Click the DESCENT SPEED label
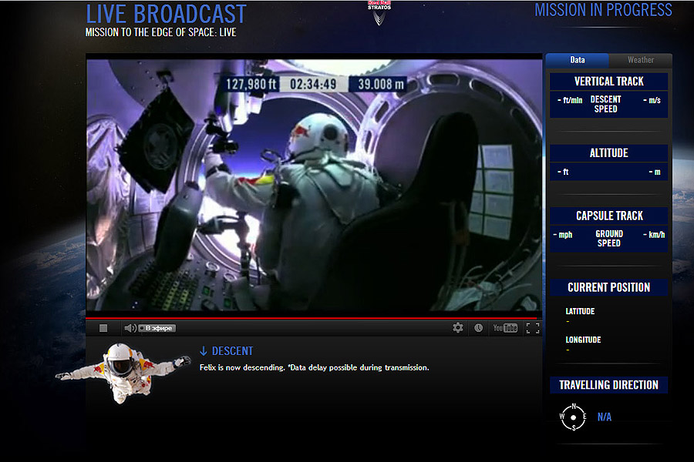694x462 pixels. click(605, 104)
